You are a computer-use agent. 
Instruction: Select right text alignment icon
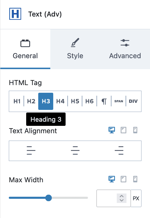[x=119, y=150]
